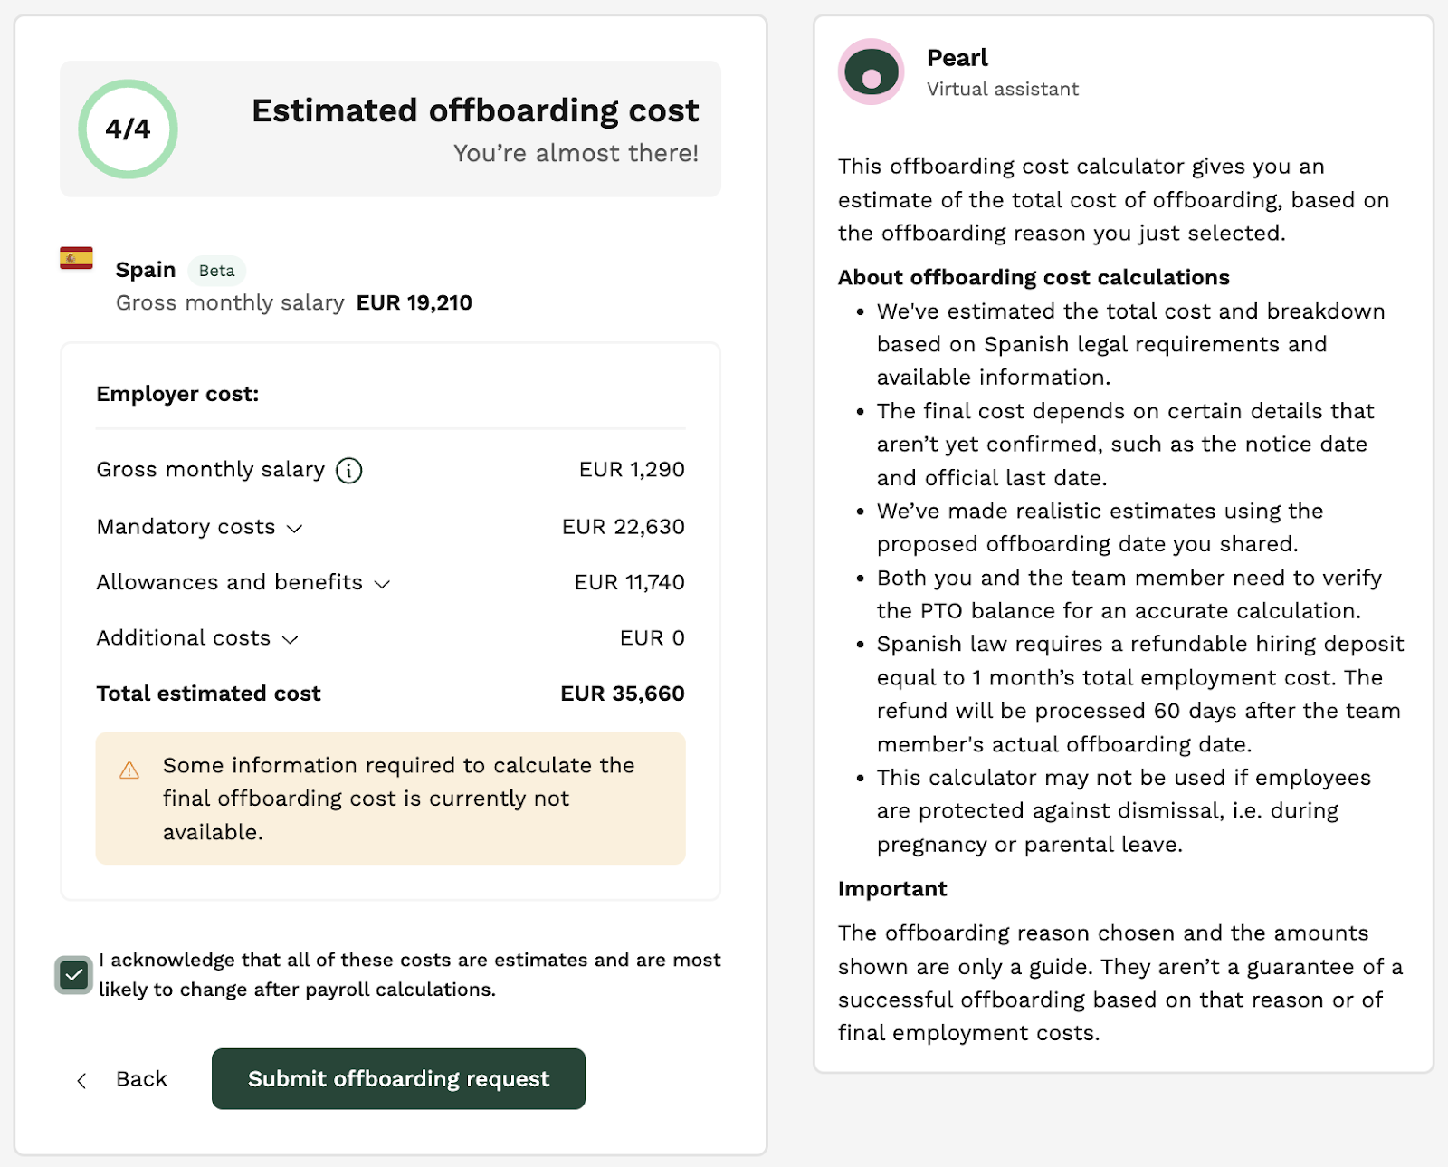The width and height of the screenshot is (1448, 1167).
Task: Go back using the Back text button
Action: pyautogui.click(x=141, y=1079)
